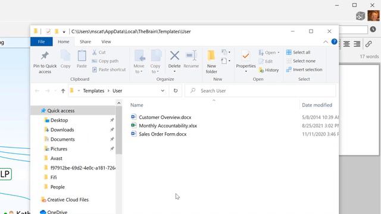381x214 pixels.
Task: Open the Move to menu
Action: (x=139, y=62)
